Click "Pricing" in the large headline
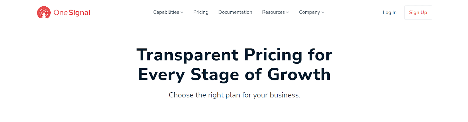 click(273, 55)
